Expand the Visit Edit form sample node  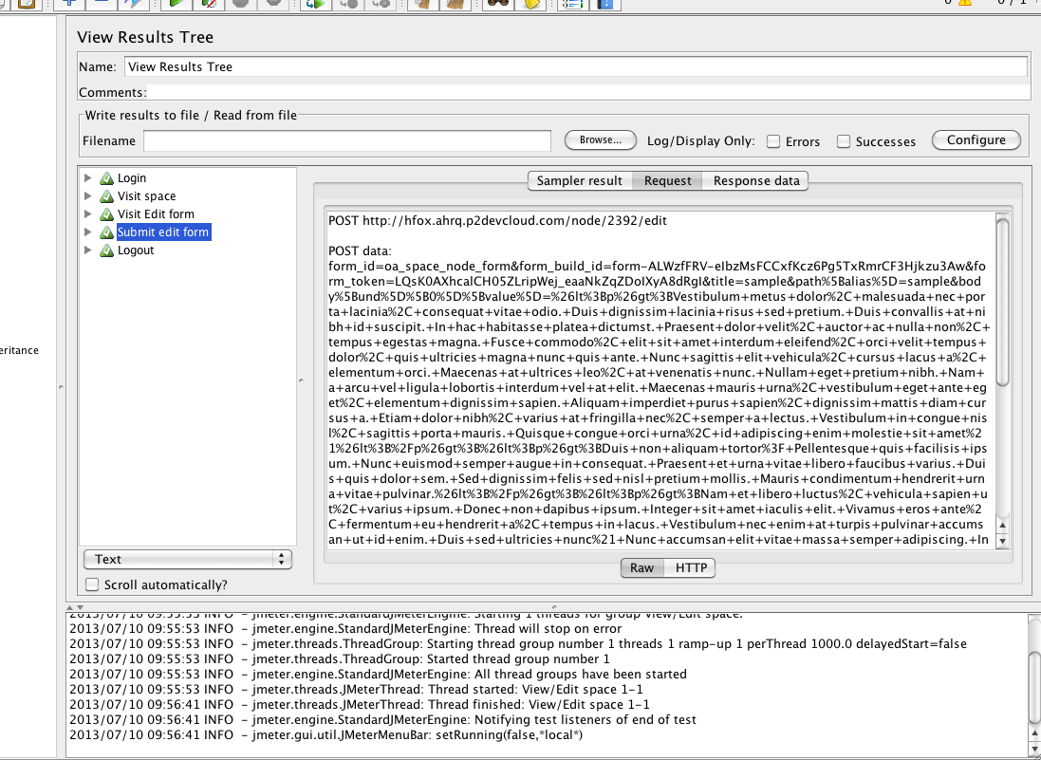[87, 213]
